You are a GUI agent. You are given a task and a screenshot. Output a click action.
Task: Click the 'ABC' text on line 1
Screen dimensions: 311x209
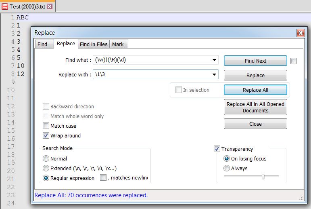click(23, 17)
